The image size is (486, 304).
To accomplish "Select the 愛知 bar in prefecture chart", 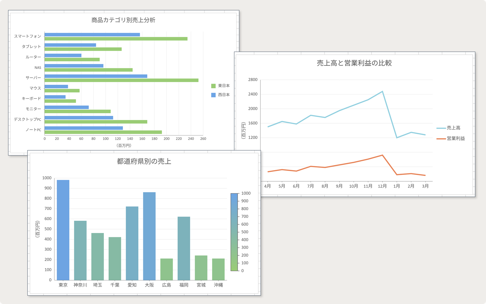I will (x=132, y=243).
